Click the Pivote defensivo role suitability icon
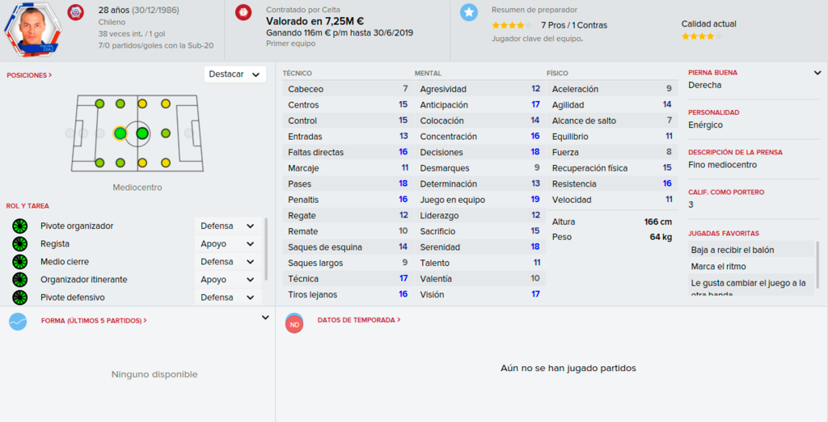 19,298
